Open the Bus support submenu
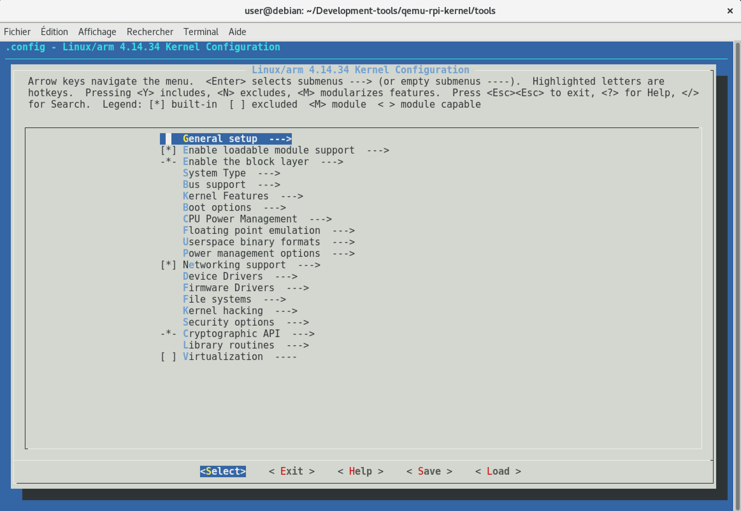Image resolution: width=741 pixels, height=511 pixels. [231, 185]
